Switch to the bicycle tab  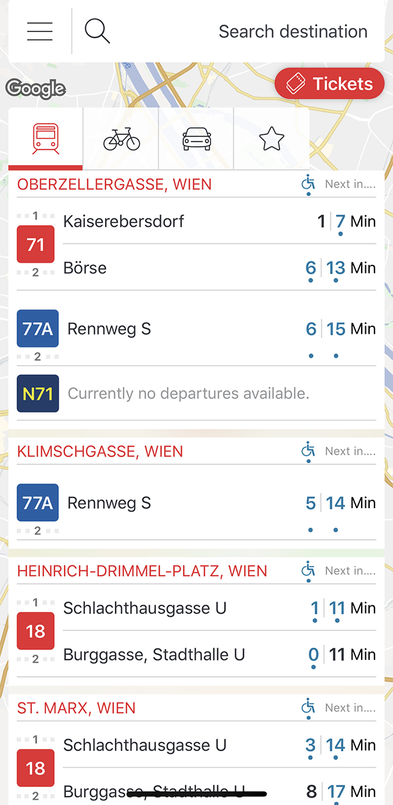tap(122, 139)
